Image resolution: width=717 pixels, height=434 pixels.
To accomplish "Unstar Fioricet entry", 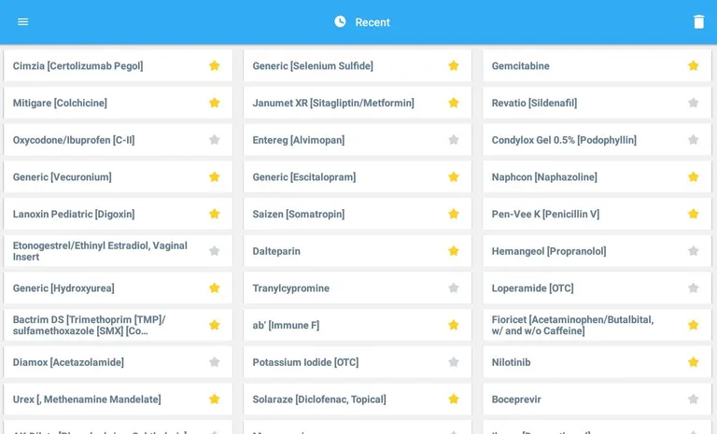I will tap(694, 325).
